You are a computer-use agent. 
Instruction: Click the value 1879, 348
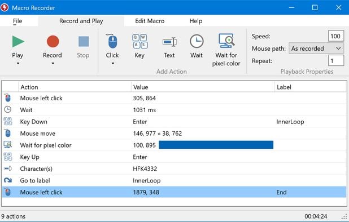tap(146, 192)
